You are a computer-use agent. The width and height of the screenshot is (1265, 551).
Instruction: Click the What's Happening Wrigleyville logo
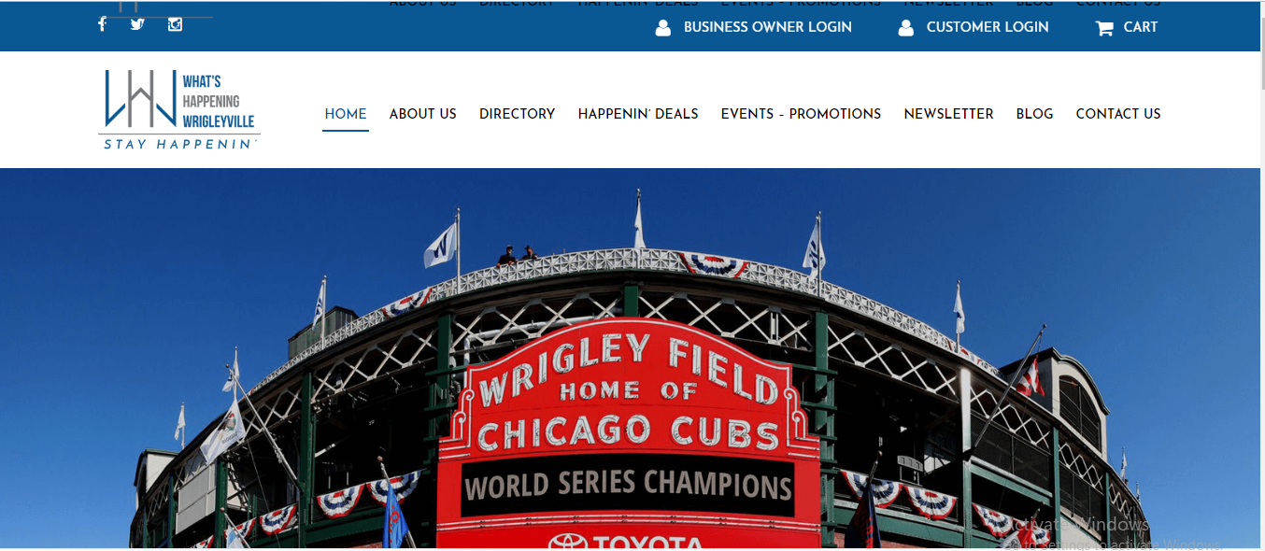tap(179, 109)
